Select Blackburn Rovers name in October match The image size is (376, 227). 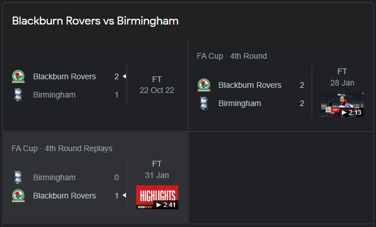64,76
